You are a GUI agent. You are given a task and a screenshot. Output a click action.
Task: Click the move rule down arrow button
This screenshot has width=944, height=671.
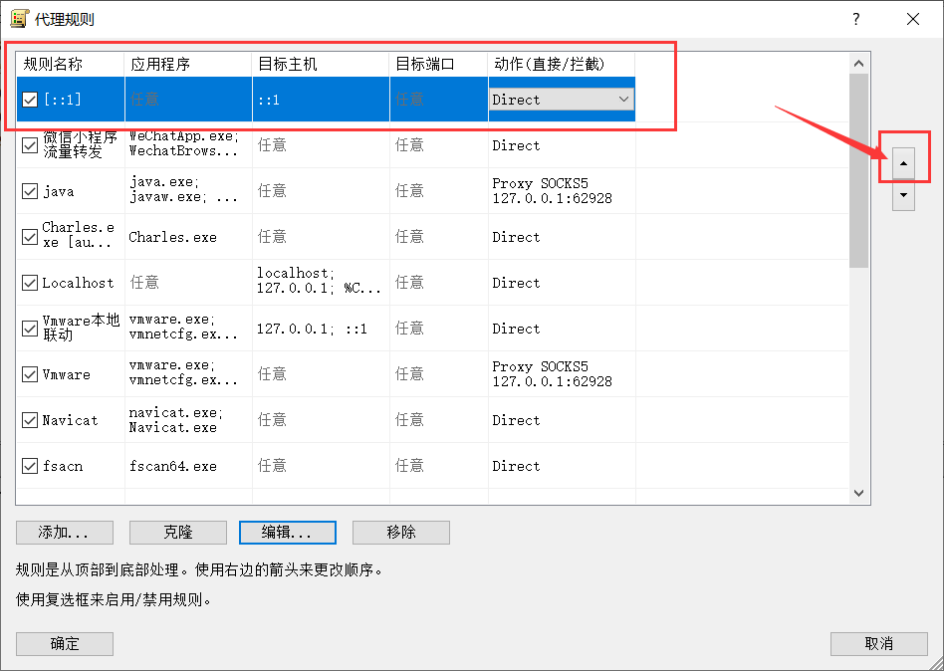903,196
